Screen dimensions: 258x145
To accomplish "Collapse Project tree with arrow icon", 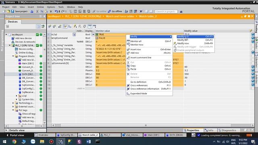I will 44,16.
